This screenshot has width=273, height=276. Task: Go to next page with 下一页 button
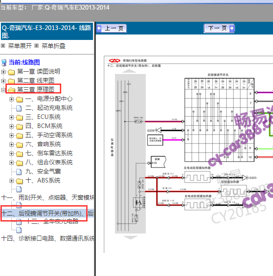tap(219, 28)
